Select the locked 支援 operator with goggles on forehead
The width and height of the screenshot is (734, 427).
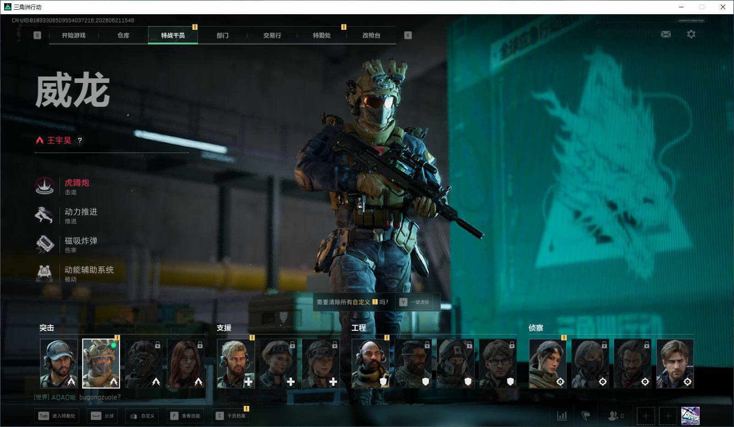278,363
